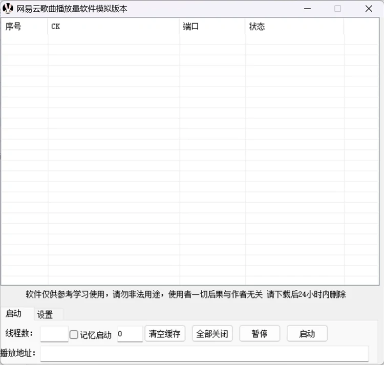Sort by the CK column header

[x=113, y=26]
